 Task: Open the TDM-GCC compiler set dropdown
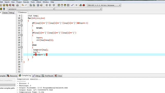tap(120, 5)
